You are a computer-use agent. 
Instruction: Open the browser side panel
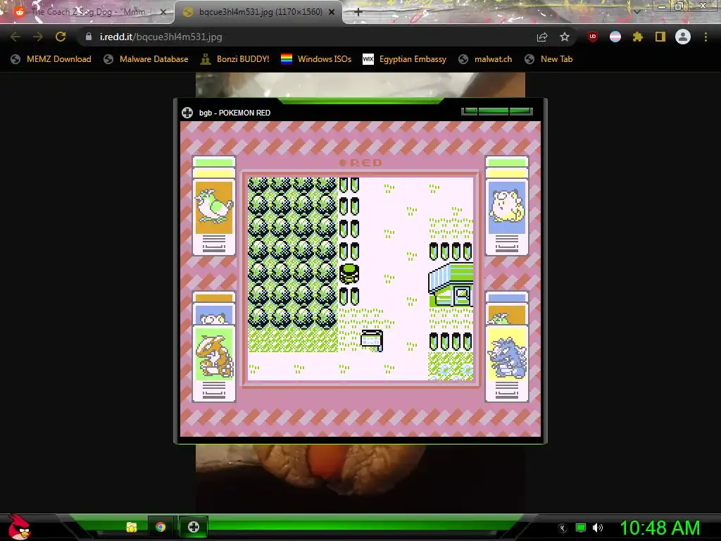[660, 37]
